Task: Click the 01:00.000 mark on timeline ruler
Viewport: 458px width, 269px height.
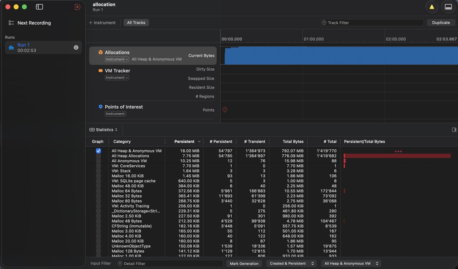Action: (313, 39)
